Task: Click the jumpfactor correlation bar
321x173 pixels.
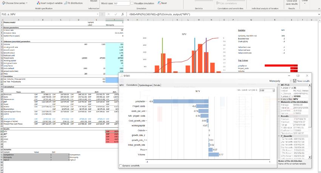Action: point(181,101)
